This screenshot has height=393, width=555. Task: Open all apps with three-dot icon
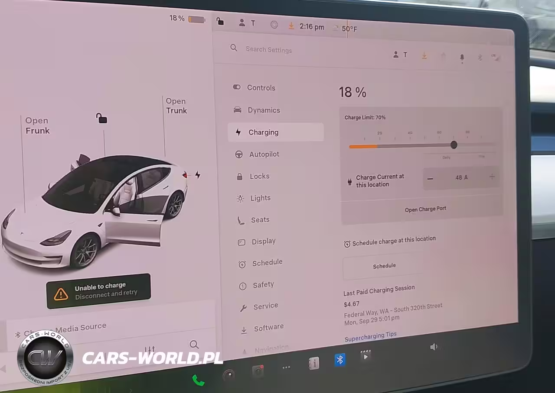point(286,367)
